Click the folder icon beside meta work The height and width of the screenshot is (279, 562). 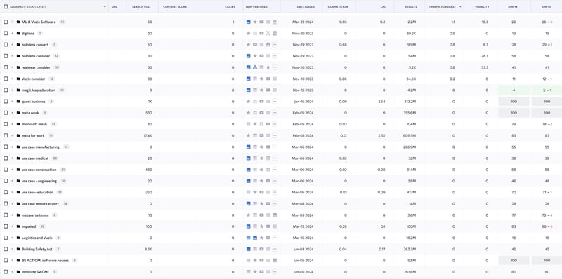pyautogui.click(x=18, y=113)
